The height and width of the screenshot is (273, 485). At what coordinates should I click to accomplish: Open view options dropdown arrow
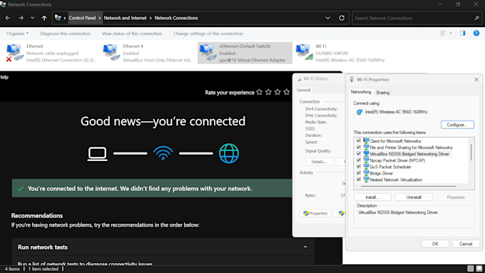(x=451, y=33)
